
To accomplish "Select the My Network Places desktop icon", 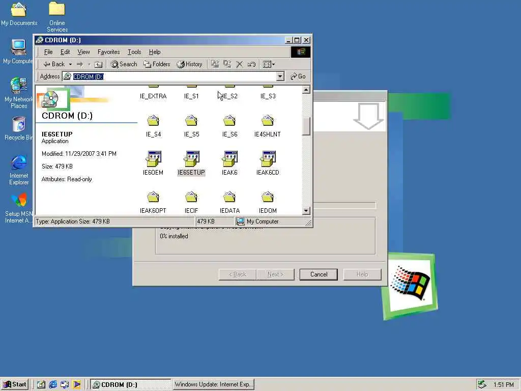I will point(19,93).
